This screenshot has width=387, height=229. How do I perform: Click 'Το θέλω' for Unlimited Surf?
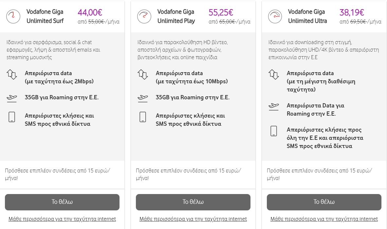pos(62,202)
